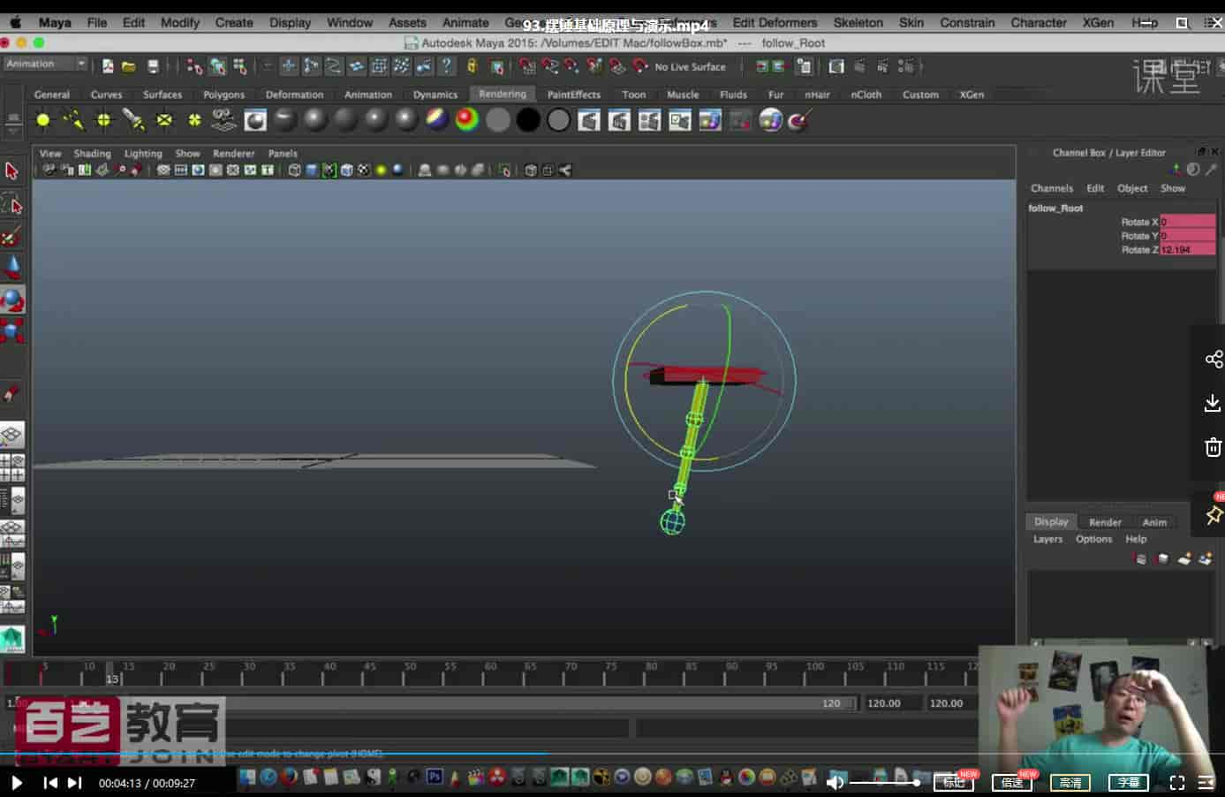The image size is (1225, 797).
Task: Open the Lighting panel menu
Action: [143, 154]
